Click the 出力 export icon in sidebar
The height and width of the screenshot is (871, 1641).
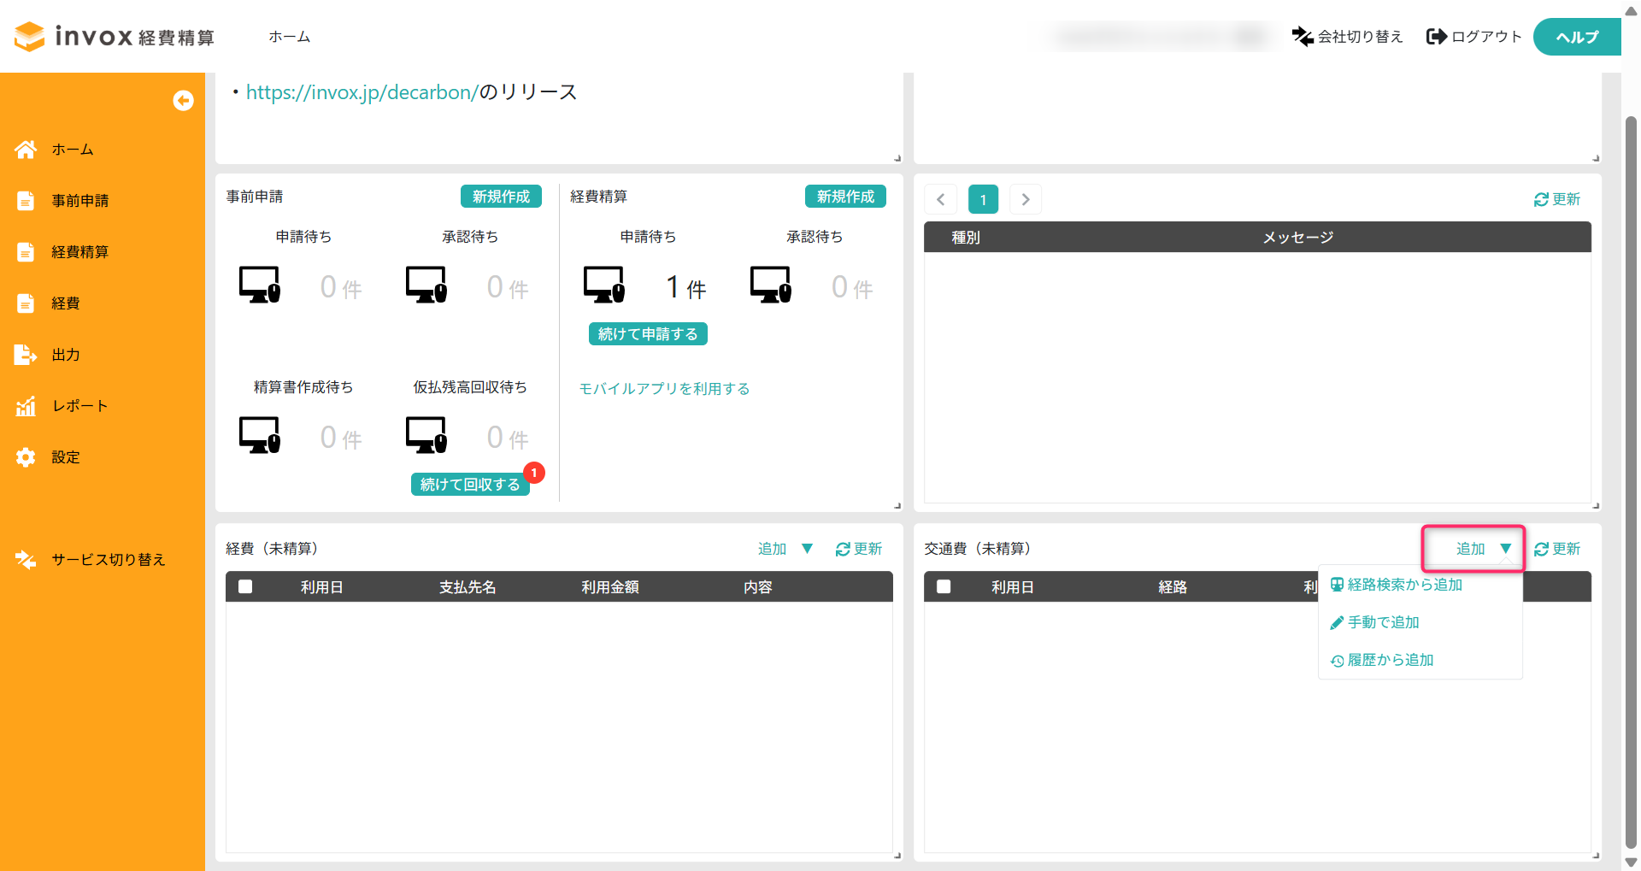point(26,355)
